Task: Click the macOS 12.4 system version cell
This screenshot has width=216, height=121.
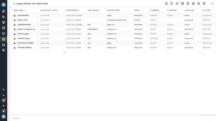Action: [73, 38]
